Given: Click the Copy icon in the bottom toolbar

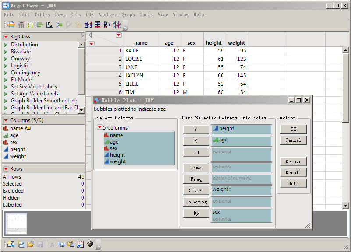Looking at the screenshot, I should click(61, 244).
